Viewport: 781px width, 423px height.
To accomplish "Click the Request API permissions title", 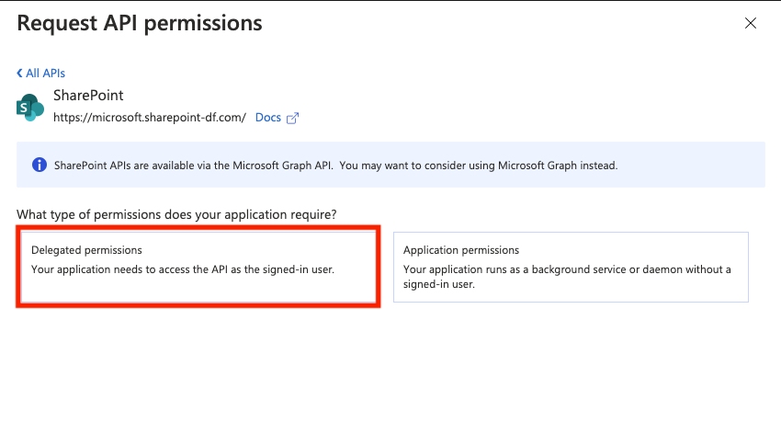I will tap(140, 24).
